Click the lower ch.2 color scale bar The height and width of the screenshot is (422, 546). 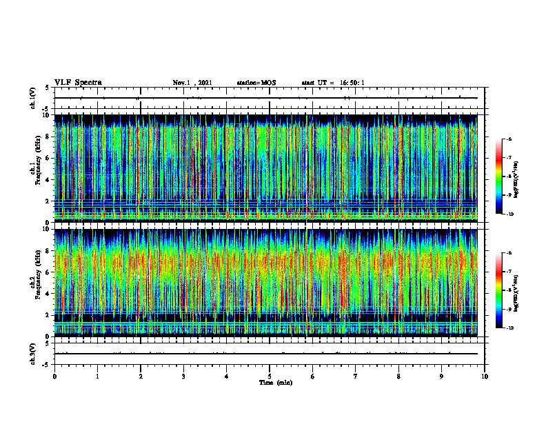click(x=499, y=290)
